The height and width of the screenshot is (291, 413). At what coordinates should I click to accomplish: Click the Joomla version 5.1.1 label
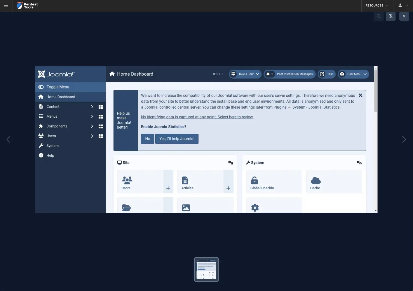click(218, 74)
